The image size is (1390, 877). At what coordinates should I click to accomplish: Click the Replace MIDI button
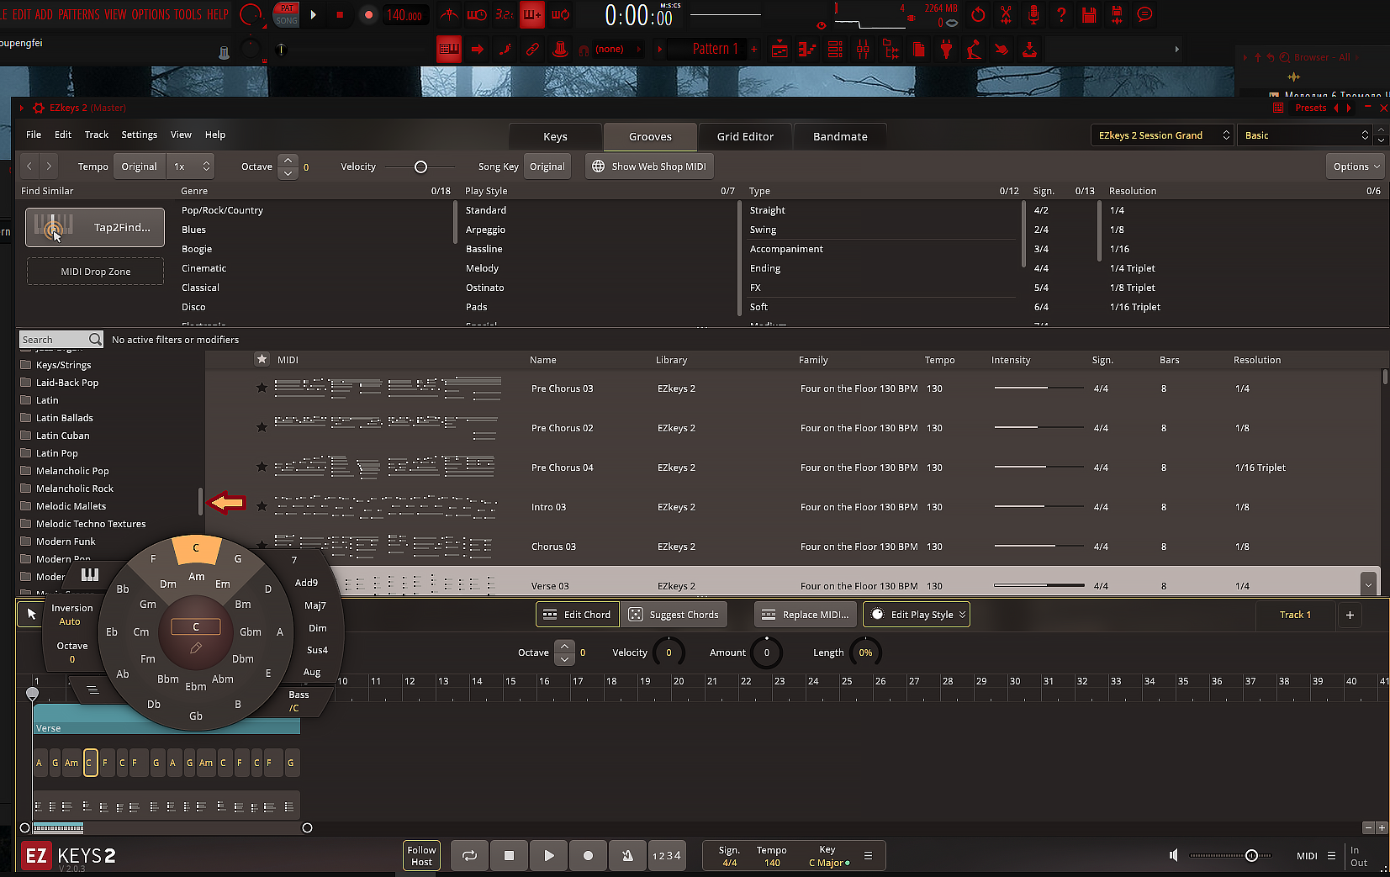[806, 615]
